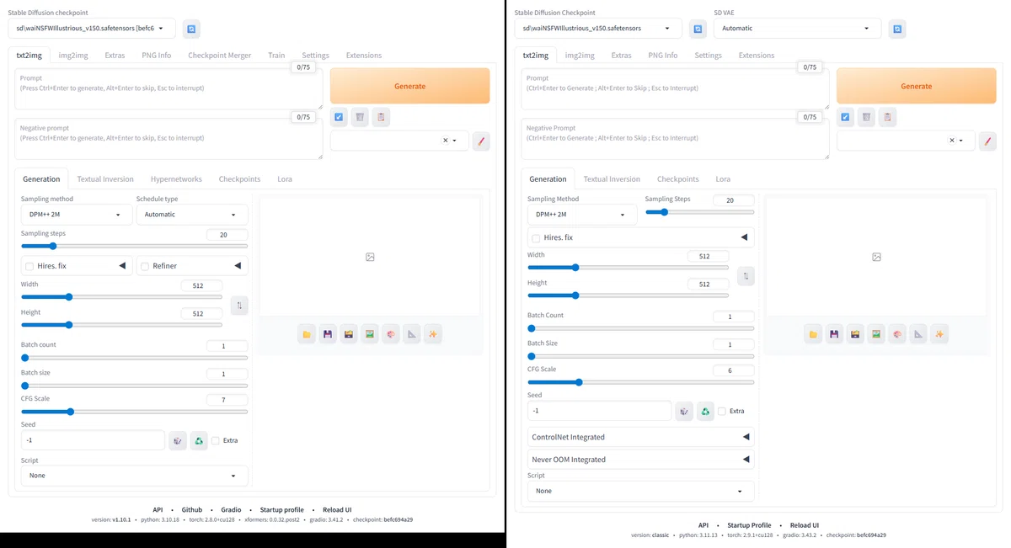
Task: Refresh checkpoint list beside classic window's checkpoint dropdown
Action: (698, 29)
